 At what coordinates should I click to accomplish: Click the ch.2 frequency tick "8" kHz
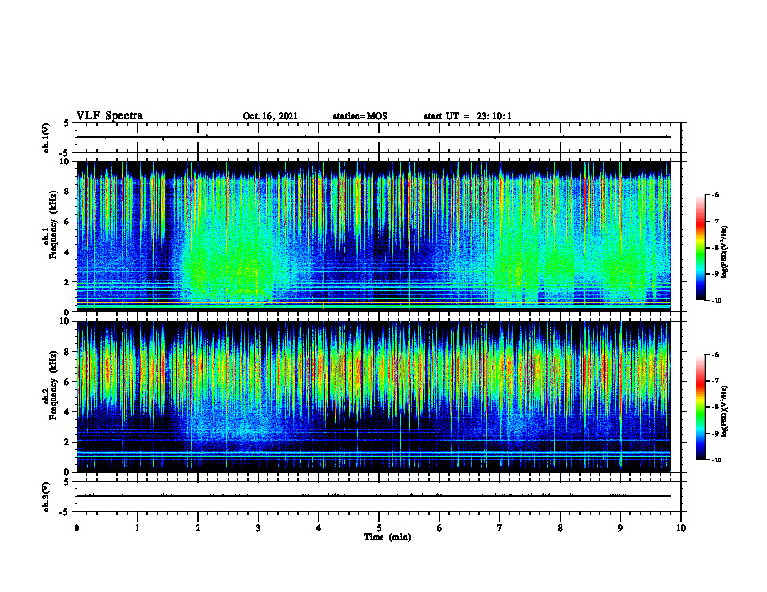(67, 352)
